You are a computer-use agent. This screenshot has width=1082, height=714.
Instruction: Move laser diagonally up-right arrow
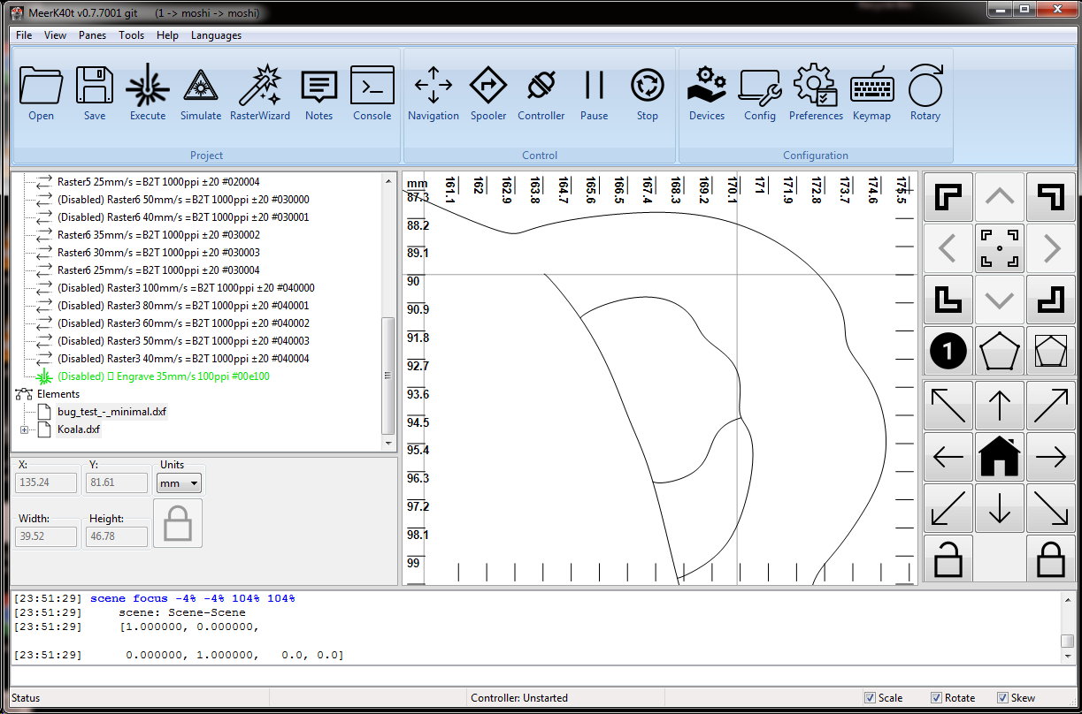1051,406
